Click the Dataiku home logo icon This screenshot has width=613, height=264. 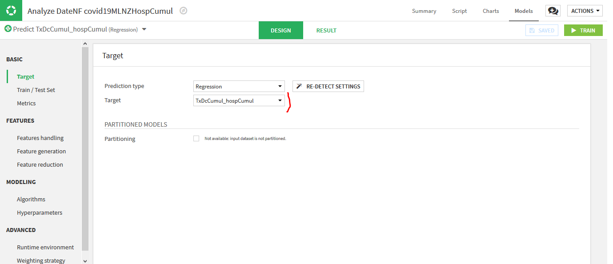point(11,11)
